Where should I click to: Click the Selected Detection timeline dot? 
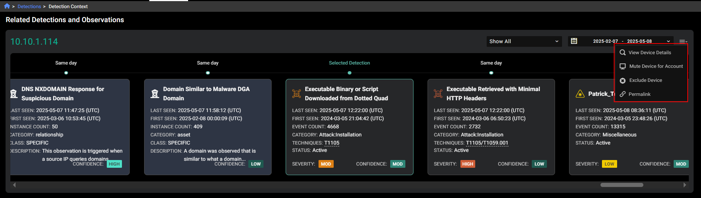click(x=350, y=73)
